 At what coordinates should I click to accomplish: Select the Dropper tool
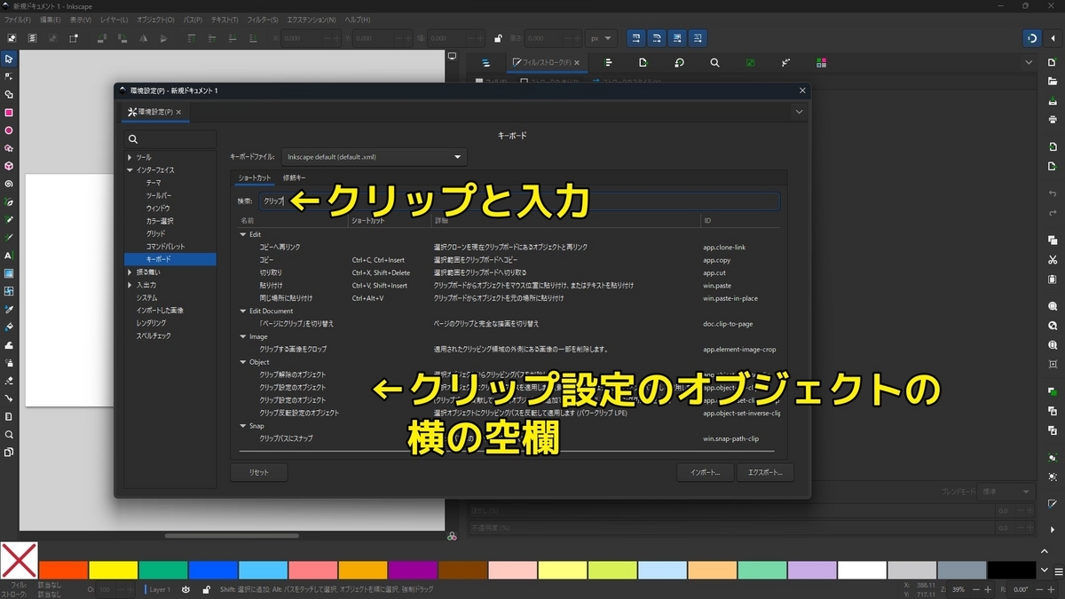(9, 309)
